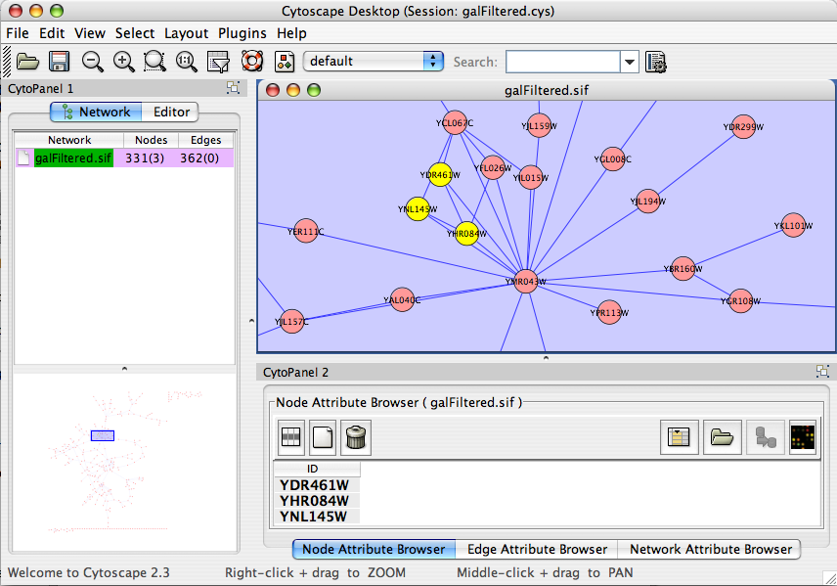Click the heat map icon in Attribute Browser

tap(803, 437)
